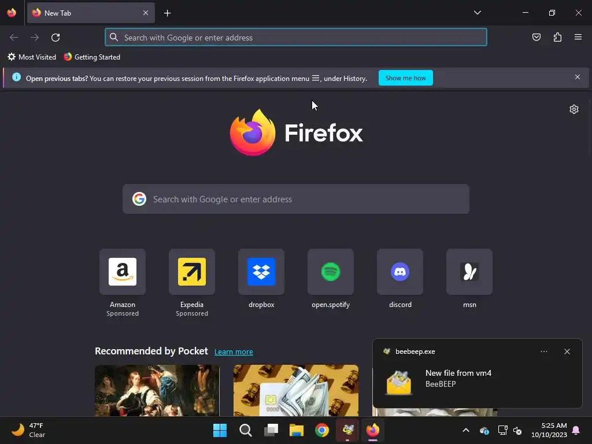Click the muted volume tray icon
This screenshot has width=592, height=444.
(x=517, y=430)
